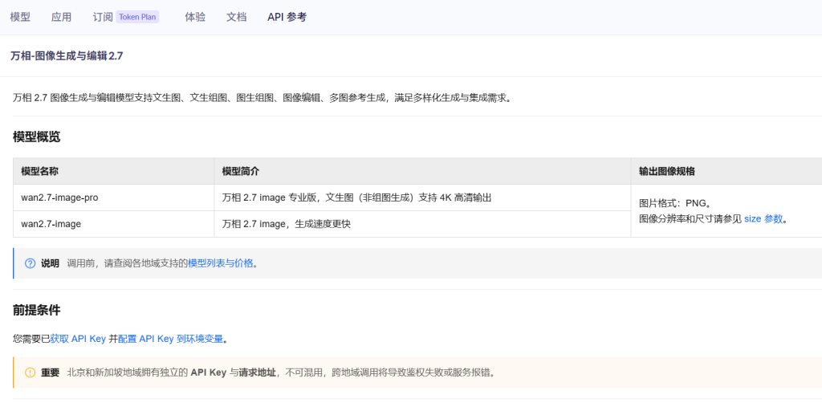Click the Token Plan badge
822x403 pixels.
coord(137,17)
